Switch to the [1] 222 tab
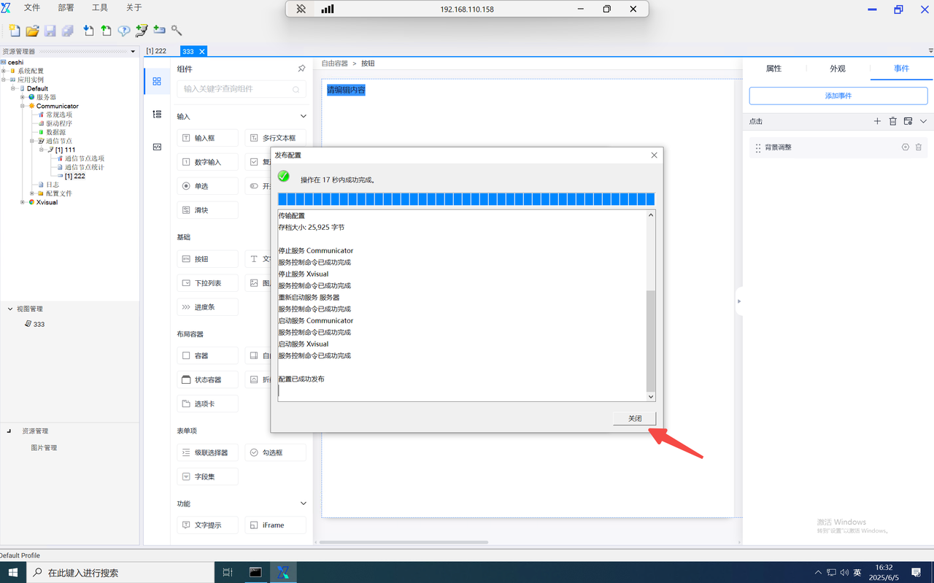Image resolution: width=934 pixels, height=583 pixels. coord(156,51)
